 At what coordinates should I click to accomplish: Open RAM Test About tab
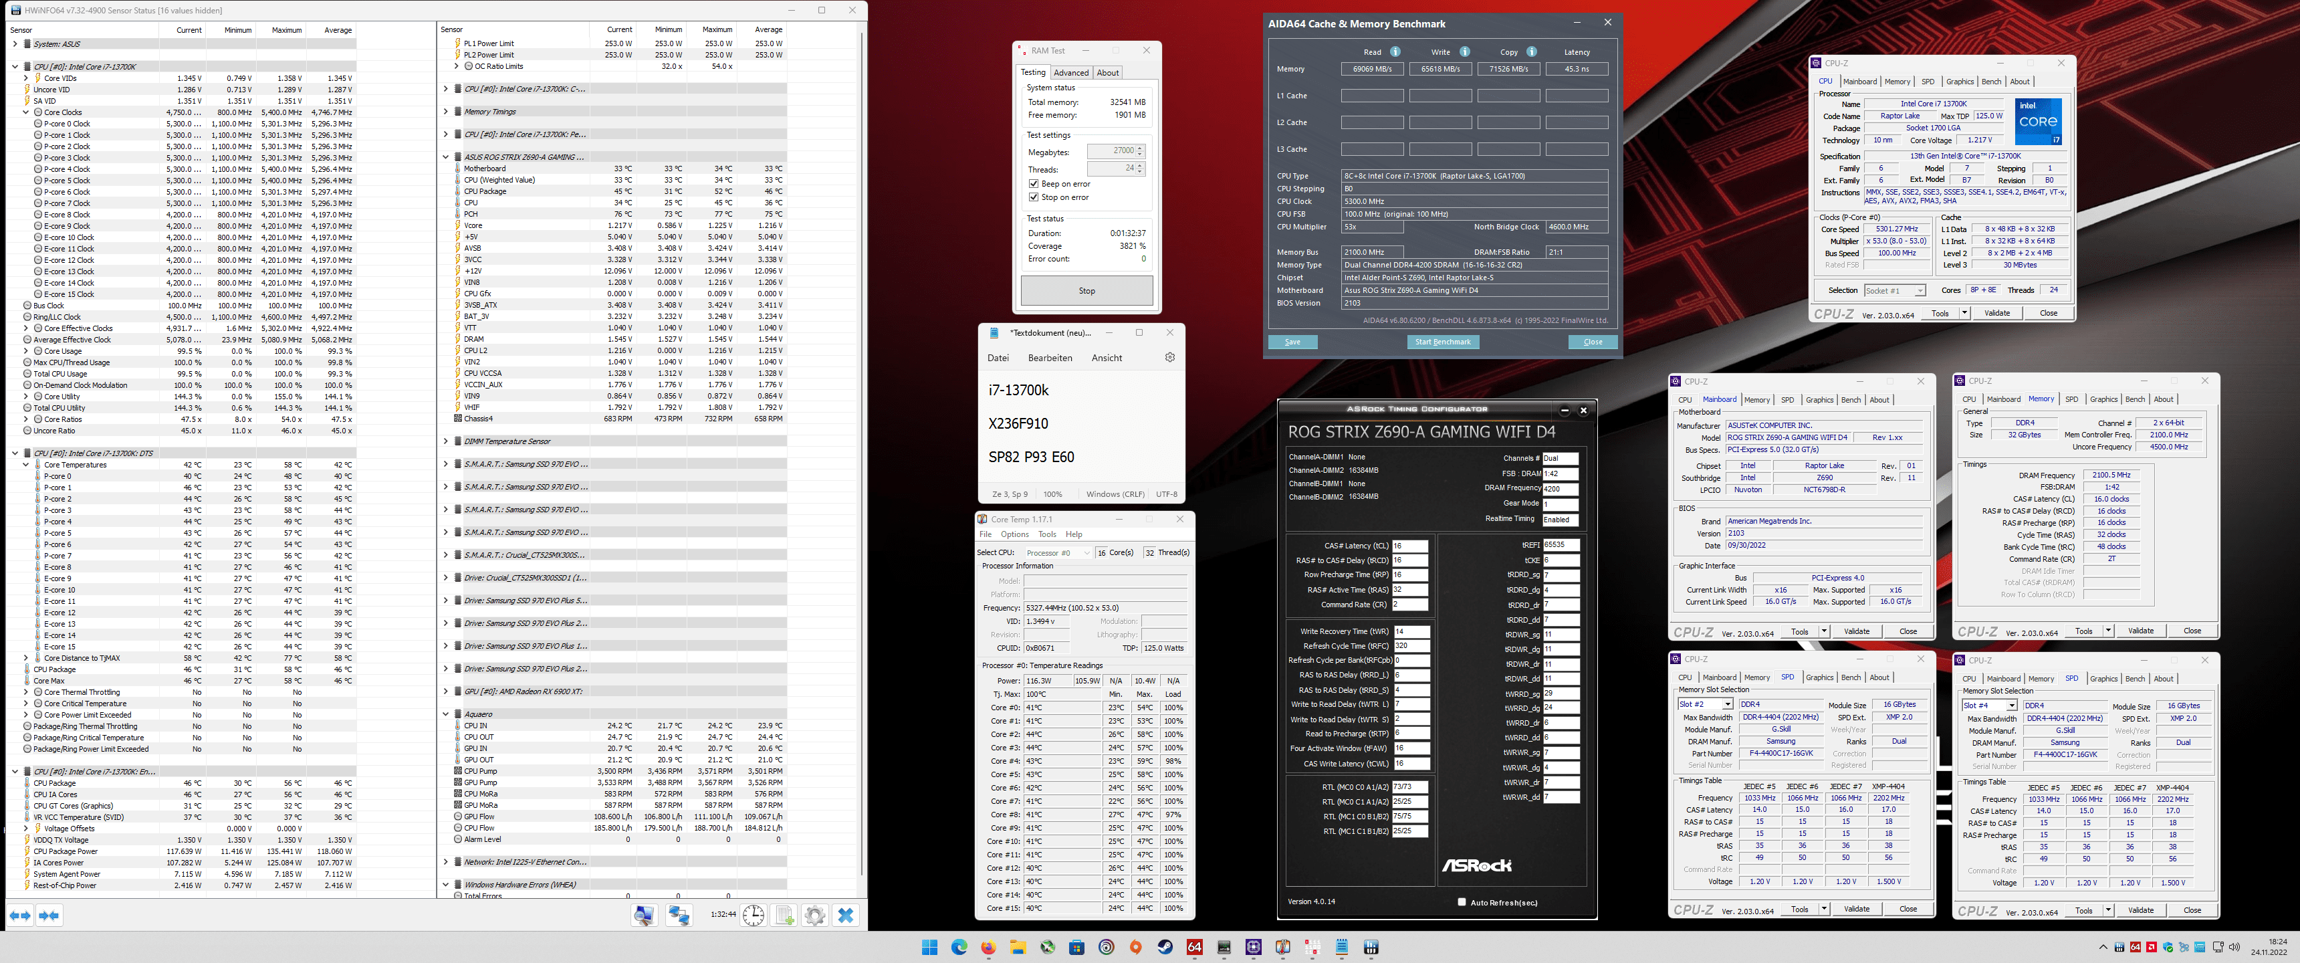pos(1107,74)
